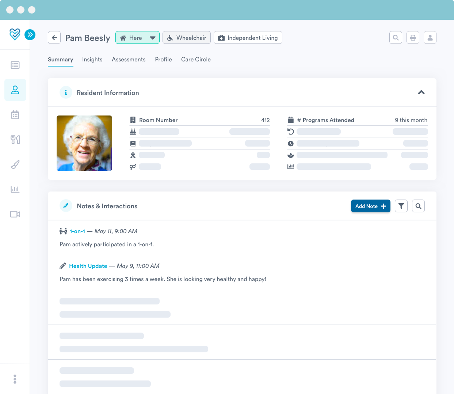Viewport: 454px width, 394px height.
Task: Click the Notes & Interactions pencil icon
Action: point(66,206)
